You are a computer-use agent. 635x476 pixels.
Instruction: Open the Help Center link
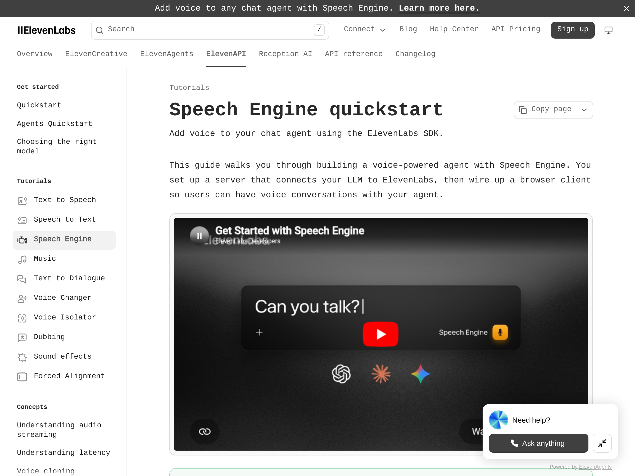click(454, 29)
